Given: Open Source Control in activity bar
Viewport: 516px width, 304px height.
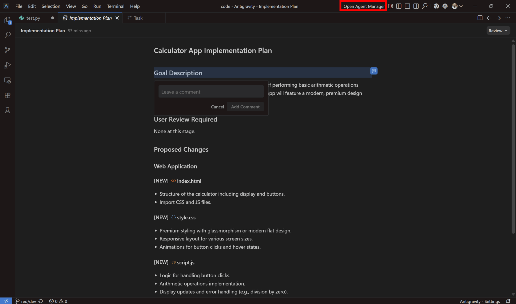Looking at the screenshot, I should click(8, 50).
